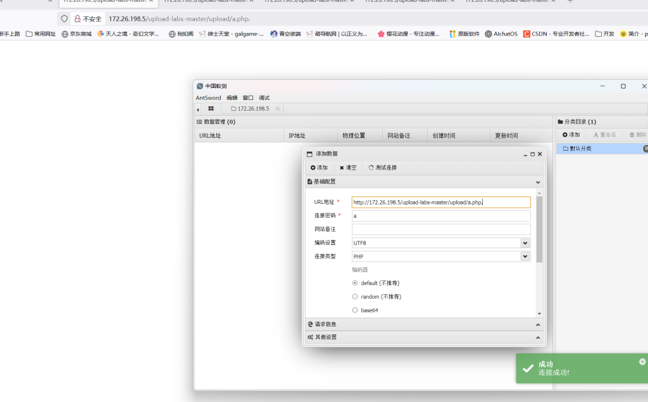Screen dimensions: 648x402
Task: Click the 物理位置 column header
Action: pyautogui.click(x=360, y=135)
